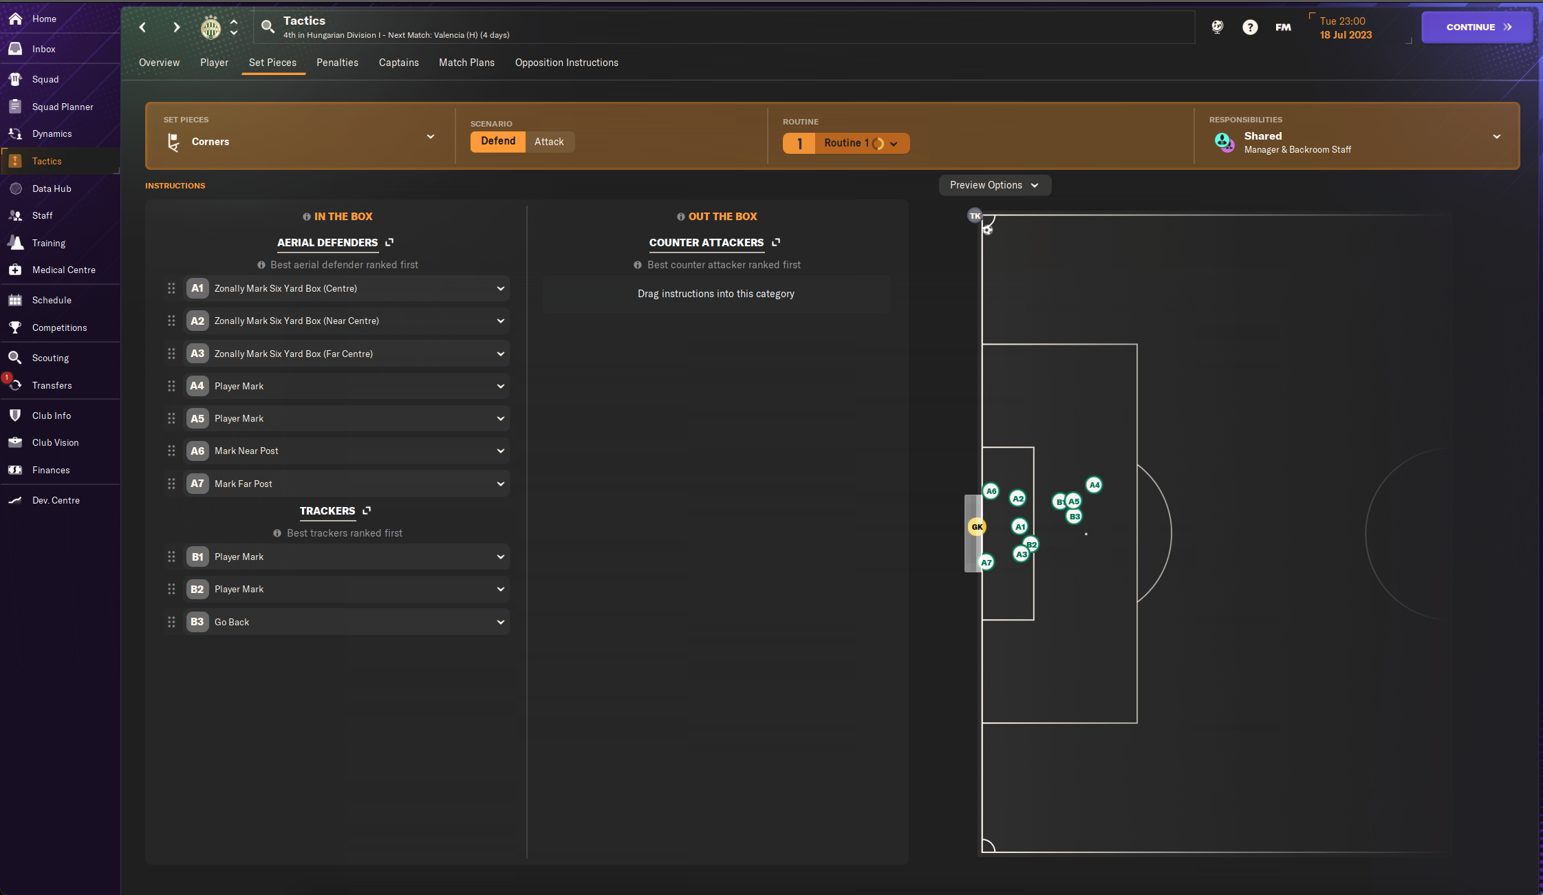Viewport: 1543px width, 895px height.
Task: Switch to the Penalties tab
Action: [337, 63]
